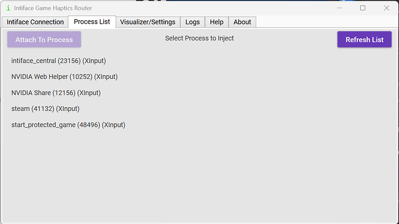
Task: Open the Logs tab
Action: pos(193,22)
